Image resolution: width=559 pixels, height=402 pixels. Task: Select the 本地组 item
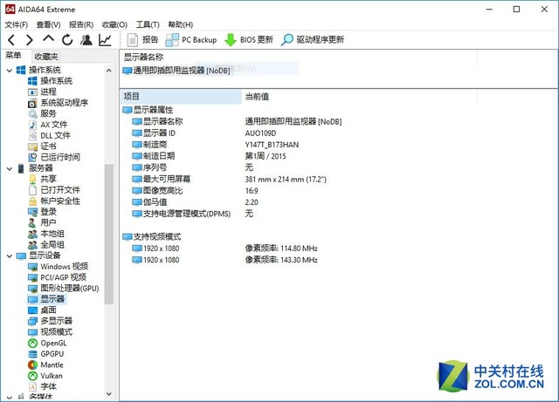[x=46, y=234]
